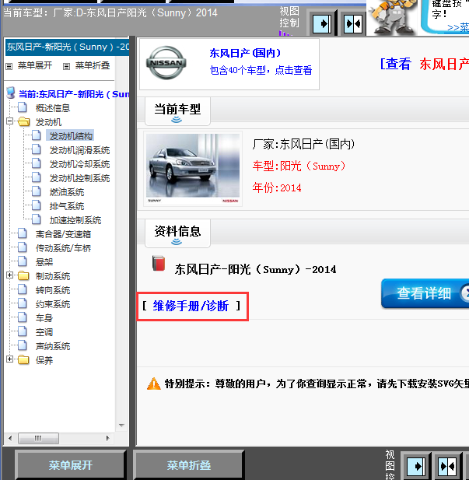
Task: Click the page icon next to 发动机润滑系统
Action: [36, 149]
